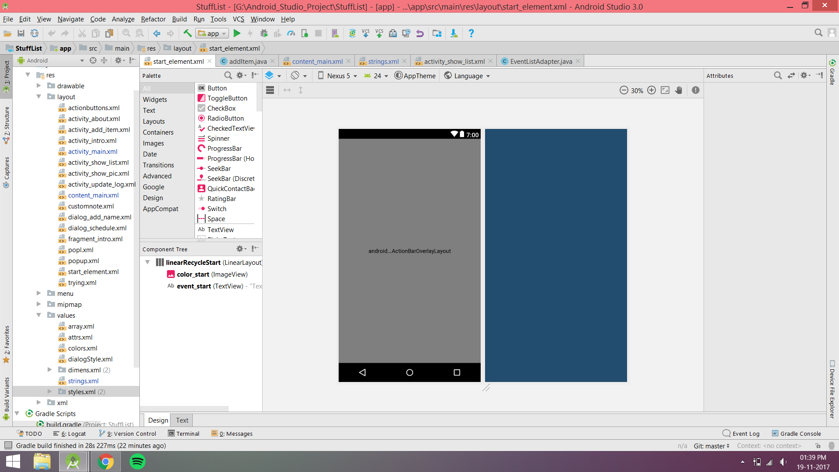The height and width of the screenshot is (472, 839).
Task: Open start_element.xml layout file tab
Action: (175, 61)
